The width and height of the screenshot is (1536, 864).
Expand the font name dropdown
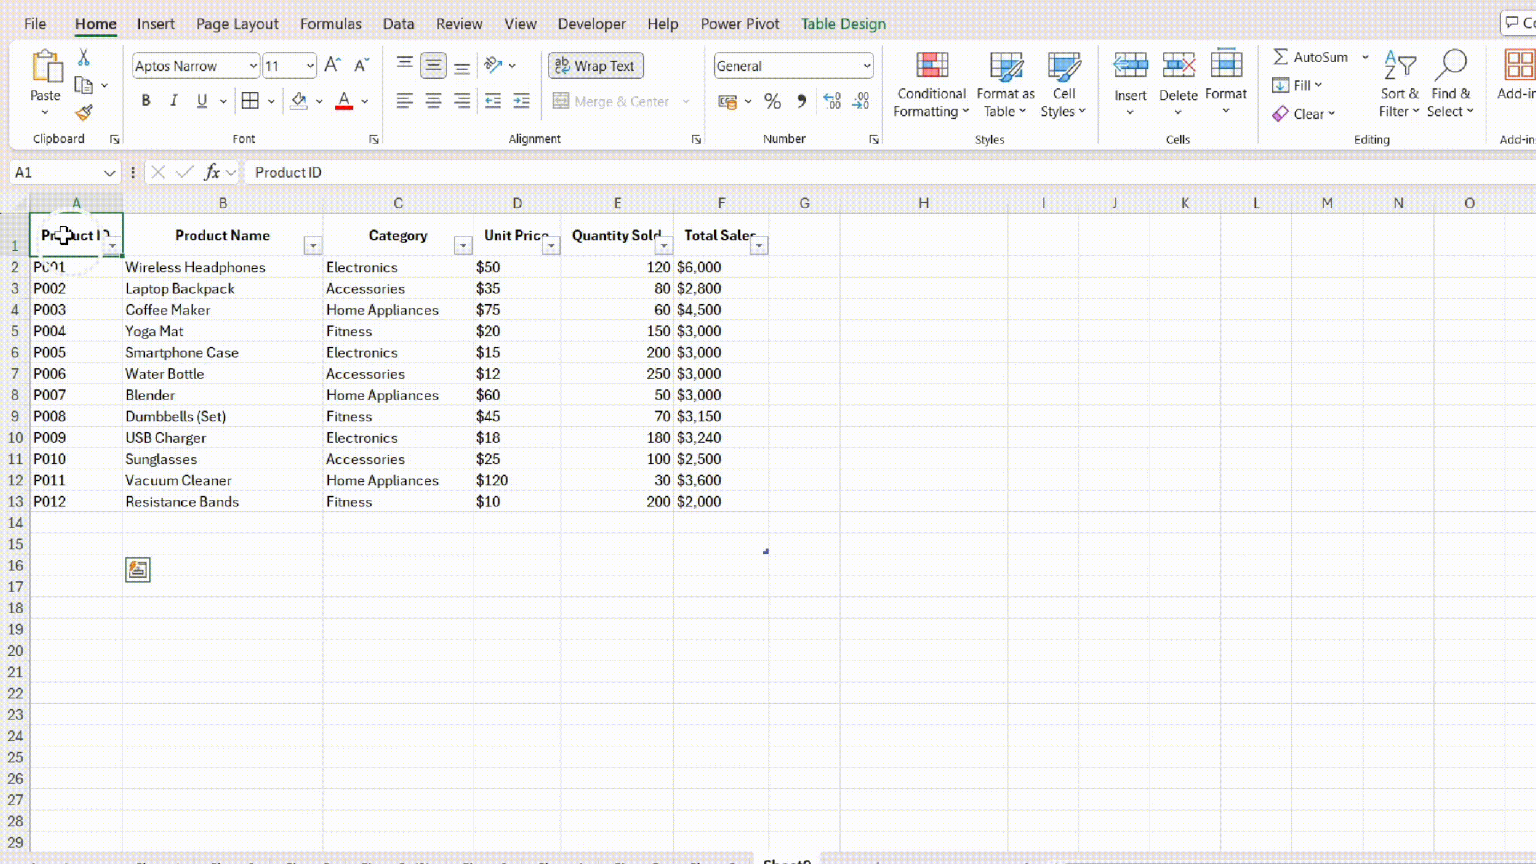pos(253,66)
